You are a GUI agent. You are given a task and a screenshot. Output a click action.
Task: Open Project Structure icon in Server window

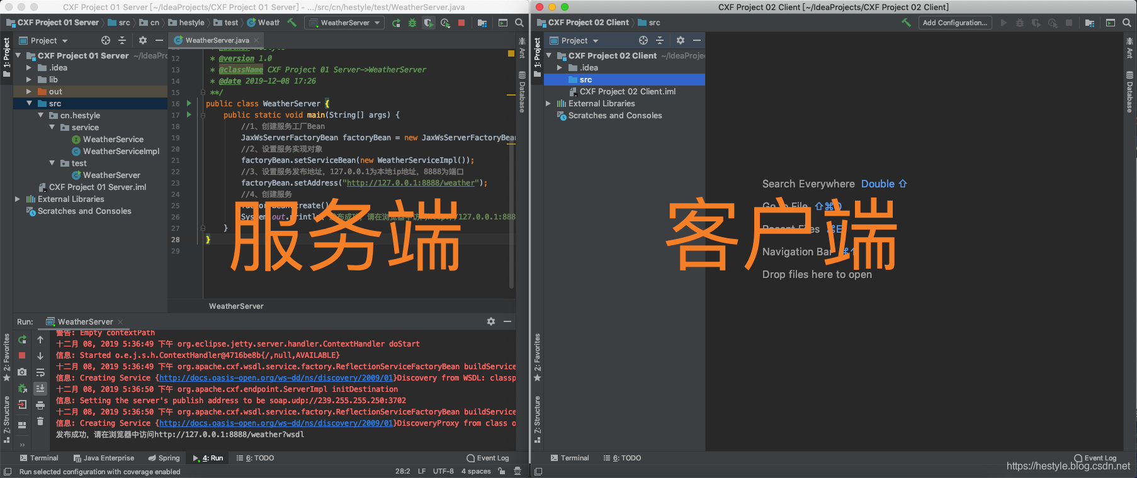click(482, 23)
